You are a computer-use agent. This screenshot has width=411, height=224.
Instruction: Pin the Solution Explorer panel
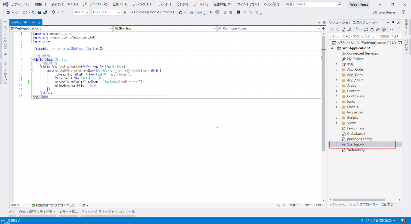click(393, 22)
